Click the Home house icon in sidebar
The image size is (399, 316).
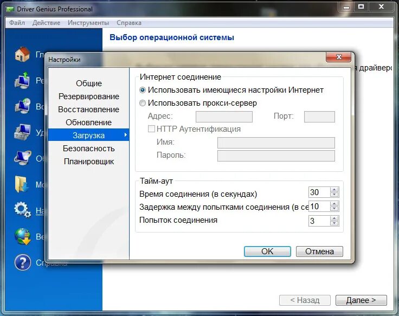coord(22,54)
